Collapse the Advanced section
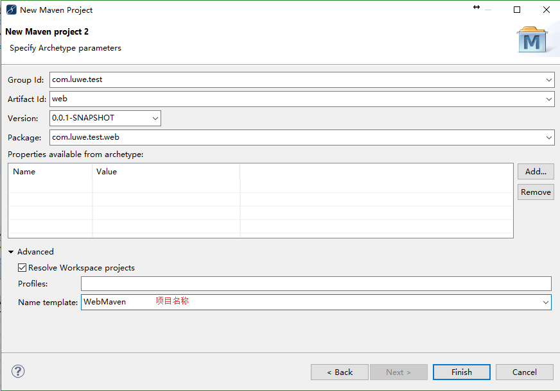Image resolution: width=560 pixels, height=391 pixels. tap(11, 252)
